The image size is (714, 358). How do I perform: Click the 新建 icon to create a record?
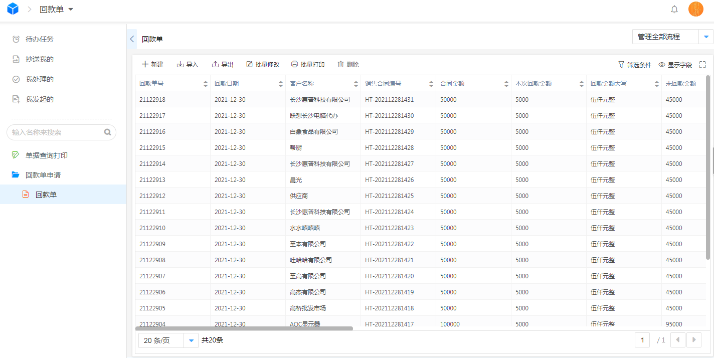coord(144,64)
